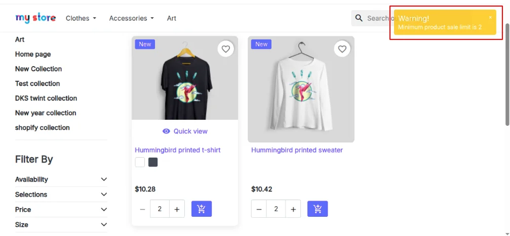Image resolution: width=510 pixels, height=236 pixels.
Task: Open the Clothes dropdown menu
Action: (x=81, y=18)
